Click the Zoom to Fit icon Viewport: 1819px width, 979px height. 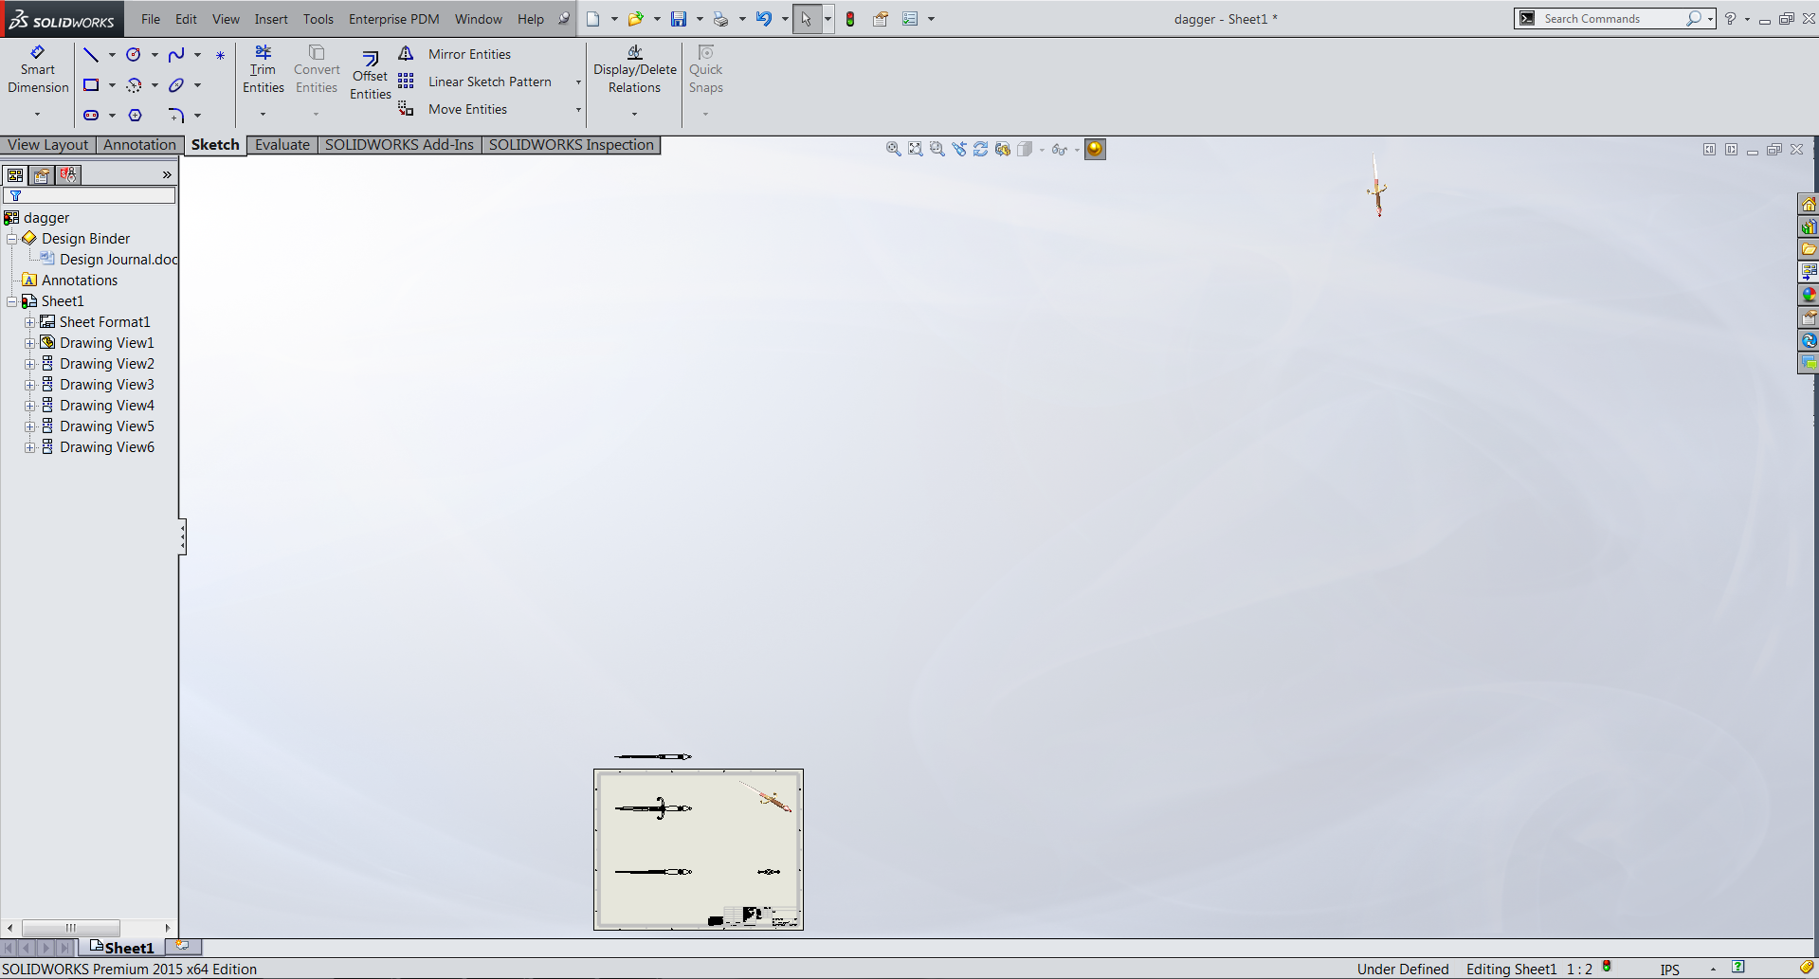915,149
